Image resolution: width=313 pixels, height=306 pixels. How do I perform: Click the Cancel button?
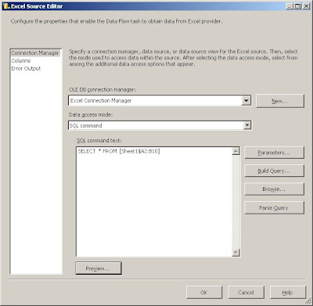click(x=246, y=293)
